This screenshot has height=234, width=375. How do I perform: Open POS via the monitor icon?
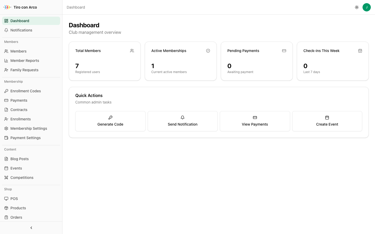pos(6,199)
